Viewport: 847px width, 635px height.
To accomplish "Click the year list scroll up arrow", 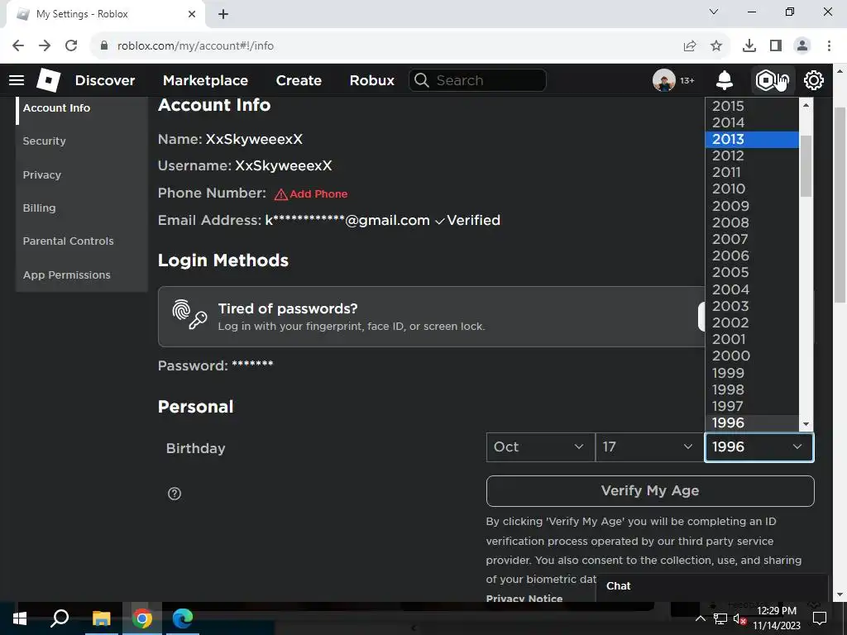I will 806,105.
